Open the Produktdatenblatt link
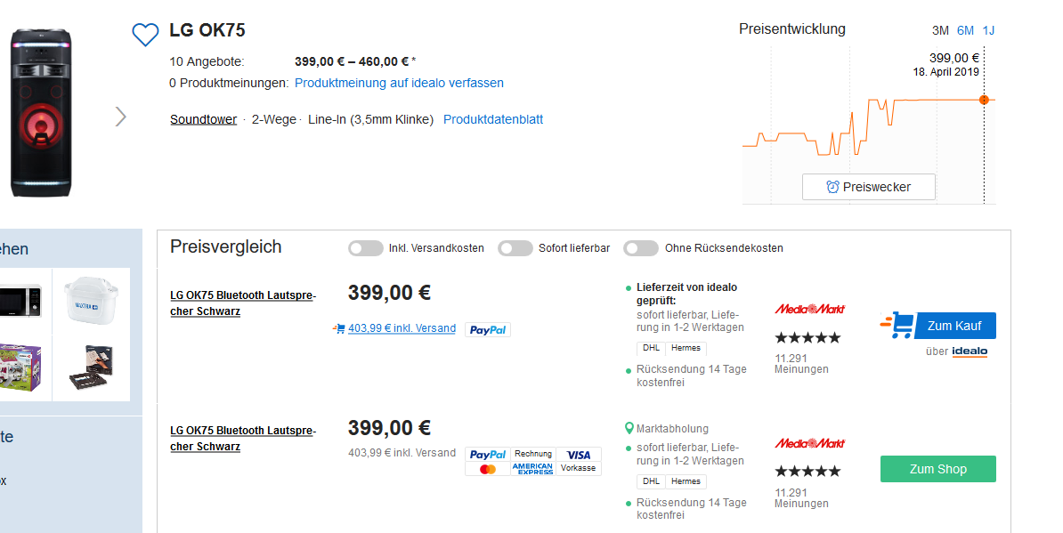The width and height of the screenshot is (1063, 533). click(493, 119)
